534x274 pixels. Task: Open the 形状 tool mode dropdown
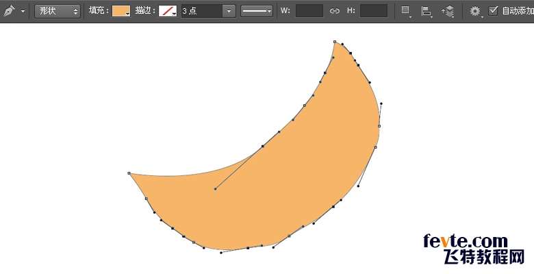pyautogui.click(x=58, y=11)
